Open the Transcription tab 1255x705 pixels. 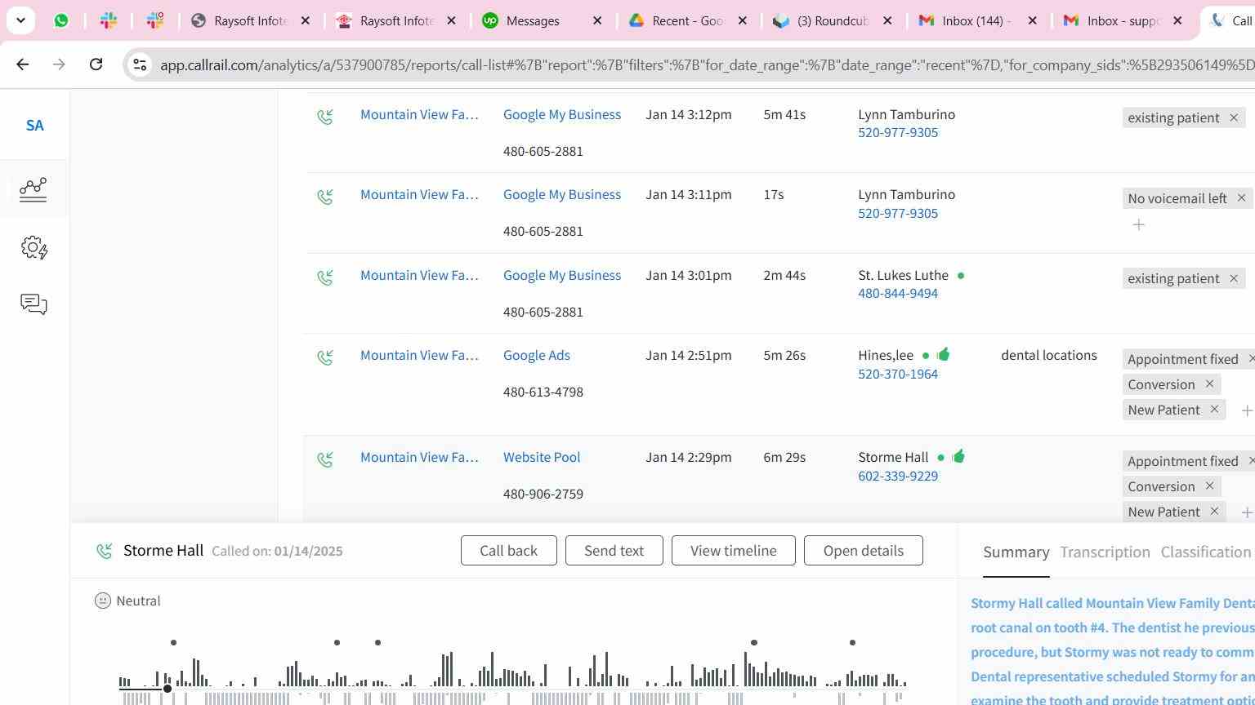(x=1105, y=552)
